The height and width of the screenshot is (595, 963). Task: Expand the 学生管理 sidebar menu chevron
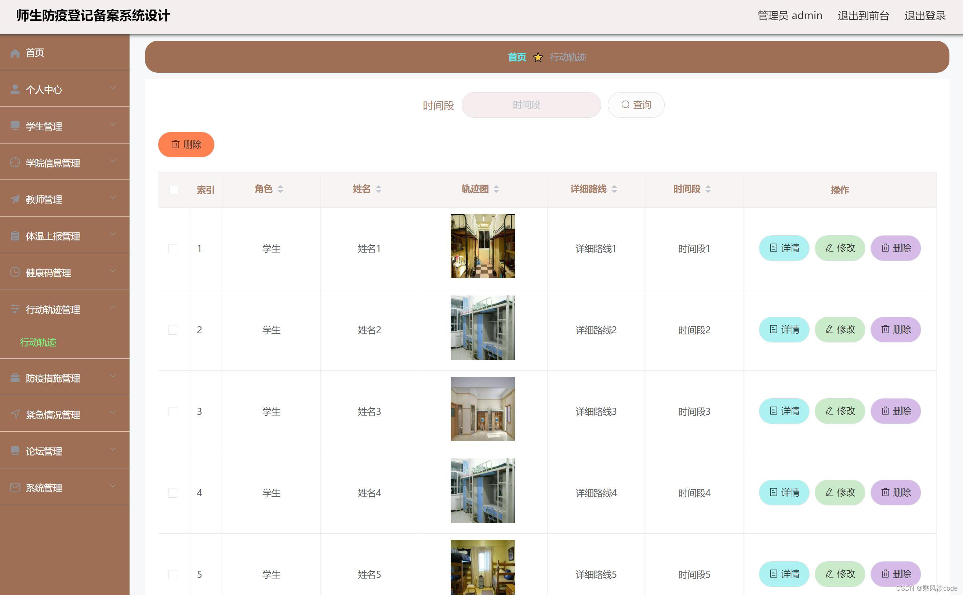pos(113,125)
